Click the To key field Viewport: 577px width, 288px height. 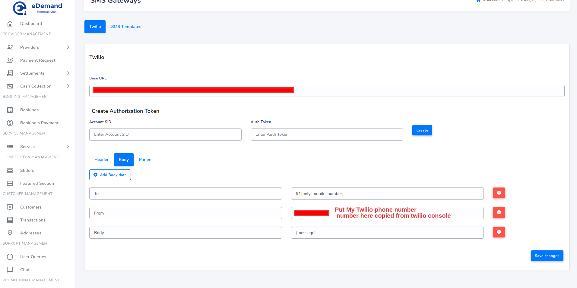click(x=185, y=194)
